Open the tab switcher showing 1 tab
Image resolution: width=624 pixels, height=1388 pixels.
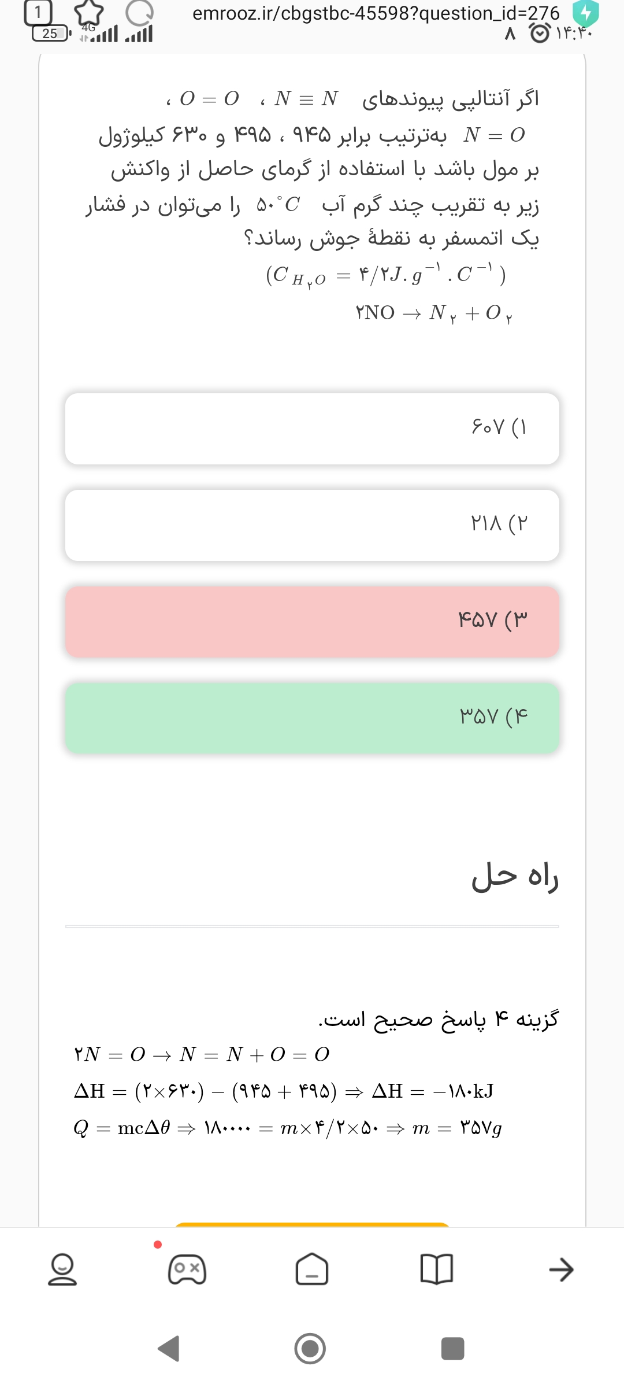(x=38, y=13)
